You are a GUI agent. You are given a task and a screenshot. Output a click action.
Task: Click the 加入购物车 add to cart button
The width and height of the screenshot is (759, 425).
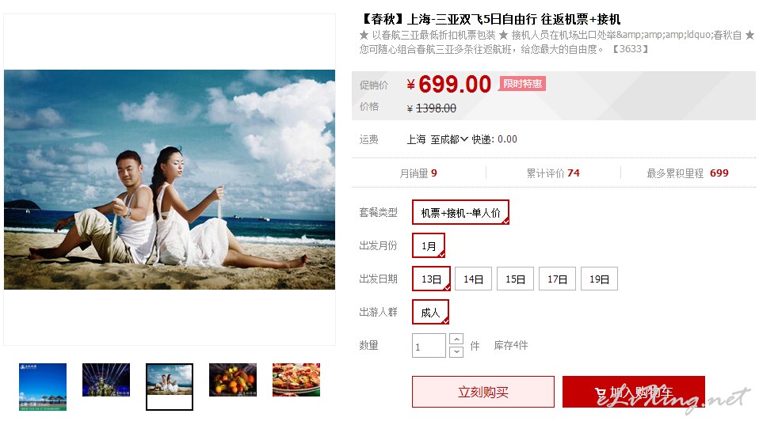coord(634,392)
